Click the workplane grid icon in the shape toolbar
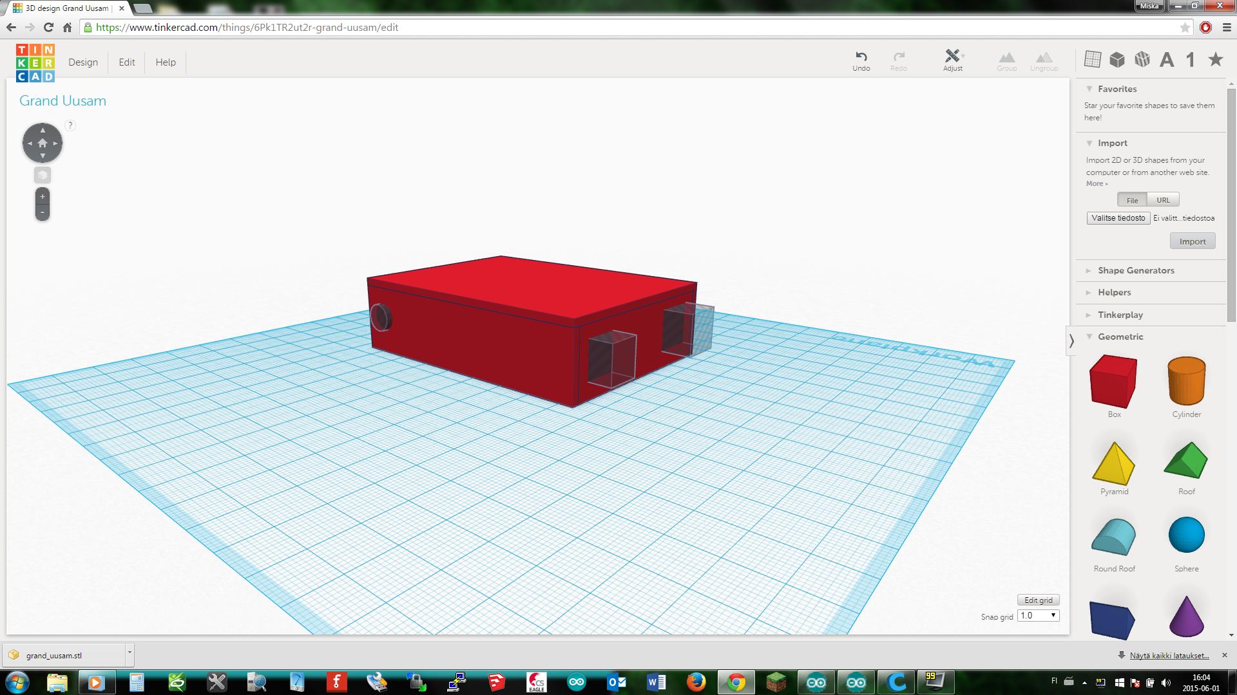 pos(1092,59)
